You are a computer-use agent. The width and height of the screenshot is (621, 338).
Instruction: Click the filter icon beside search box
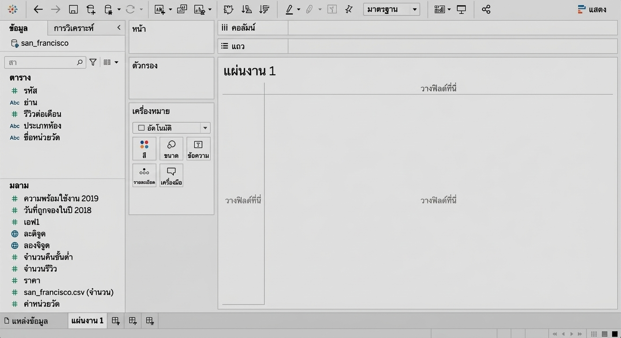click(x=93, y=62)
